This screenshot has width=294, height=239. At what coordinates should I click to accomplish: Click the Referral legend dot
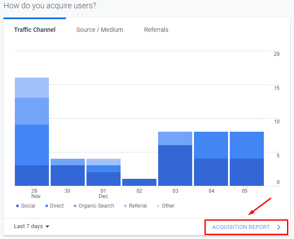point(125,206)
